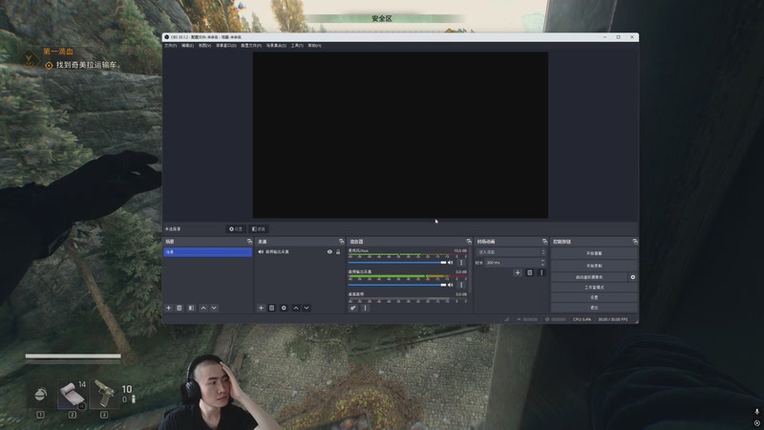Mute the 麦克风/Aux speaker icon
The width and height of the screenshot is (764, 430).
click(x=450, y=263)
